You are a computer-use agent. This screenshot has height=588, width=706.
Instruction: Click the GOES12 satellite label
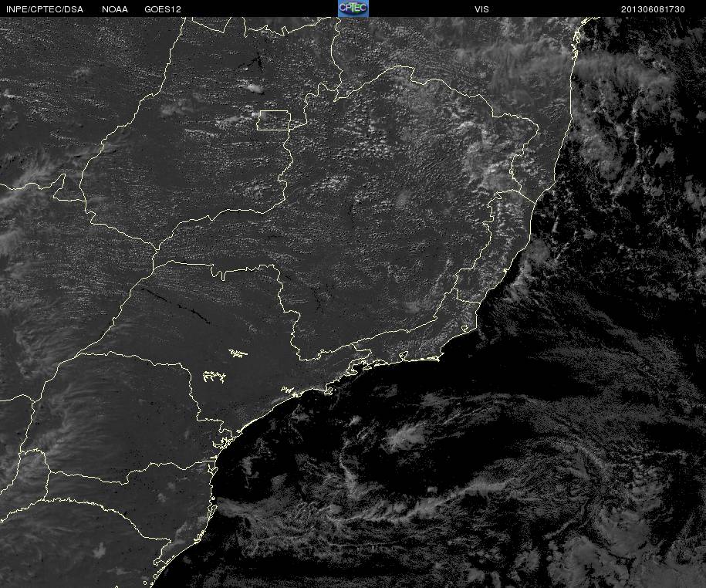[163, 9]
